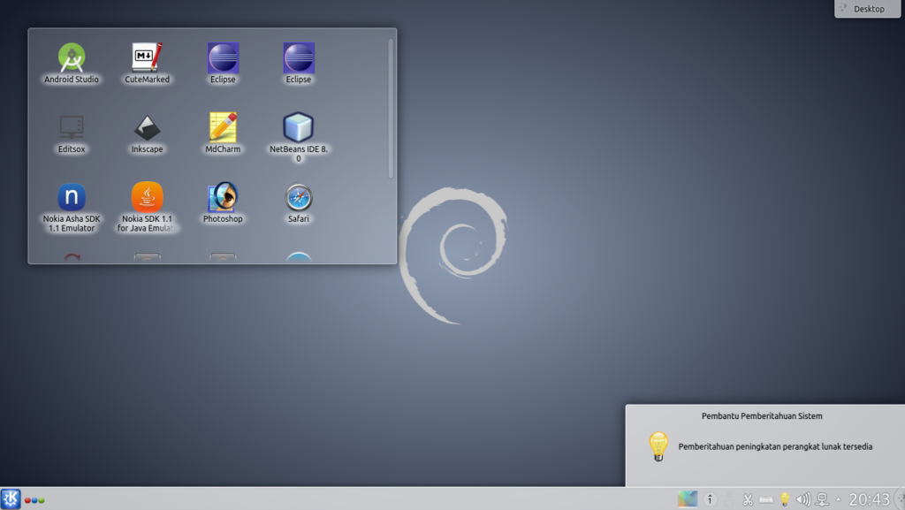Click the 'Pembantu Pemberitahuan Sistem' notification title
The height and width of the screenshot is (510, 905).
click(x=762, y=416)
